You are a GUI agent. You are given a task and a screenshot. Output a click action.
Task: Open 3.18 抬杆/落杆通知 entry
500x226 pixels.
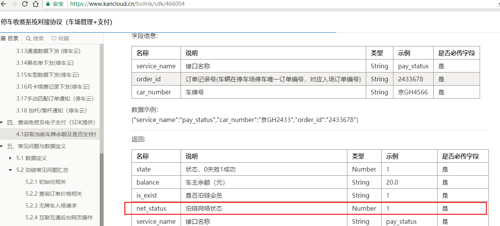pyautogui.click(x=51, y=111)
